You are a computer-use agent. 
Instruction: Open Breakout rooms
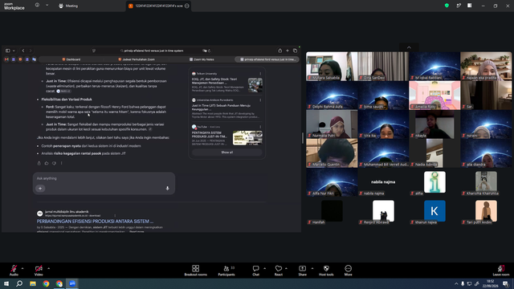pyautogui.click(x=196, y=271)
